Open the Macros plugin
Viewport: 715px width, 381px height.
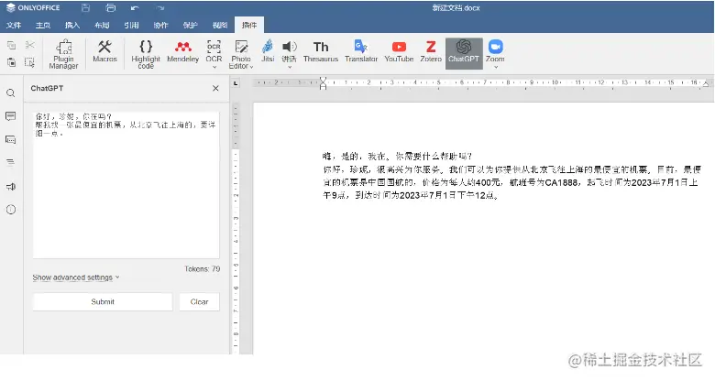pyautogui.click(x=104, y=50)
